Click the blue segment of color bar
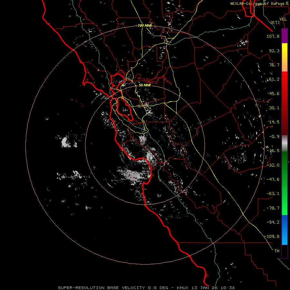The height and width of the screenshot is (290, 290). pyautogui.click(x=285, y=230)
